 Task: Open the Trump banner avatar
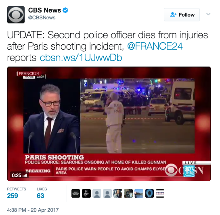coord(160,193)
